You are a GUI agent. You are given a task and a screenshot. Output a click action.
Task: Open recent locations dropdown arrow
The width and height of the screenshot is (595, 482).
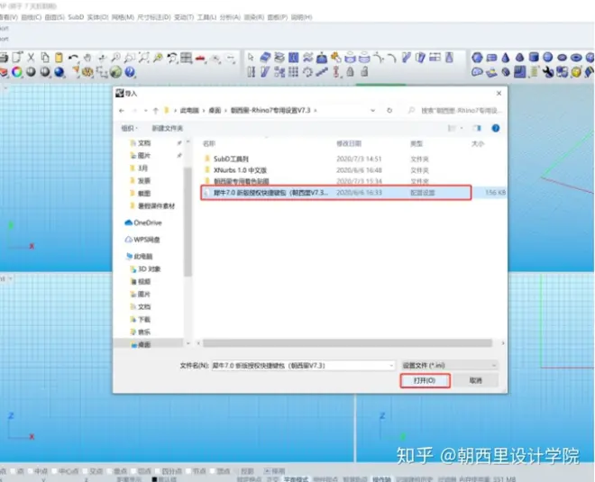(146, 111)
